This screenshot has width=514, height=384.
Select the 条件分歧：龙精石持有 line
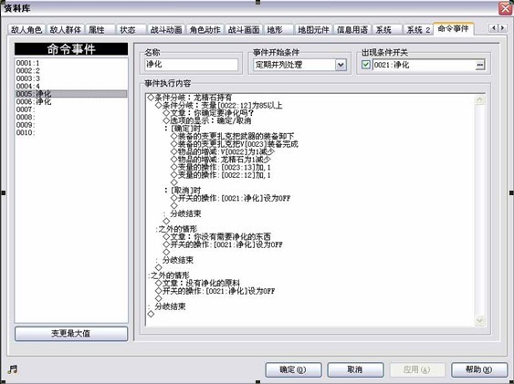coord(190,98)
